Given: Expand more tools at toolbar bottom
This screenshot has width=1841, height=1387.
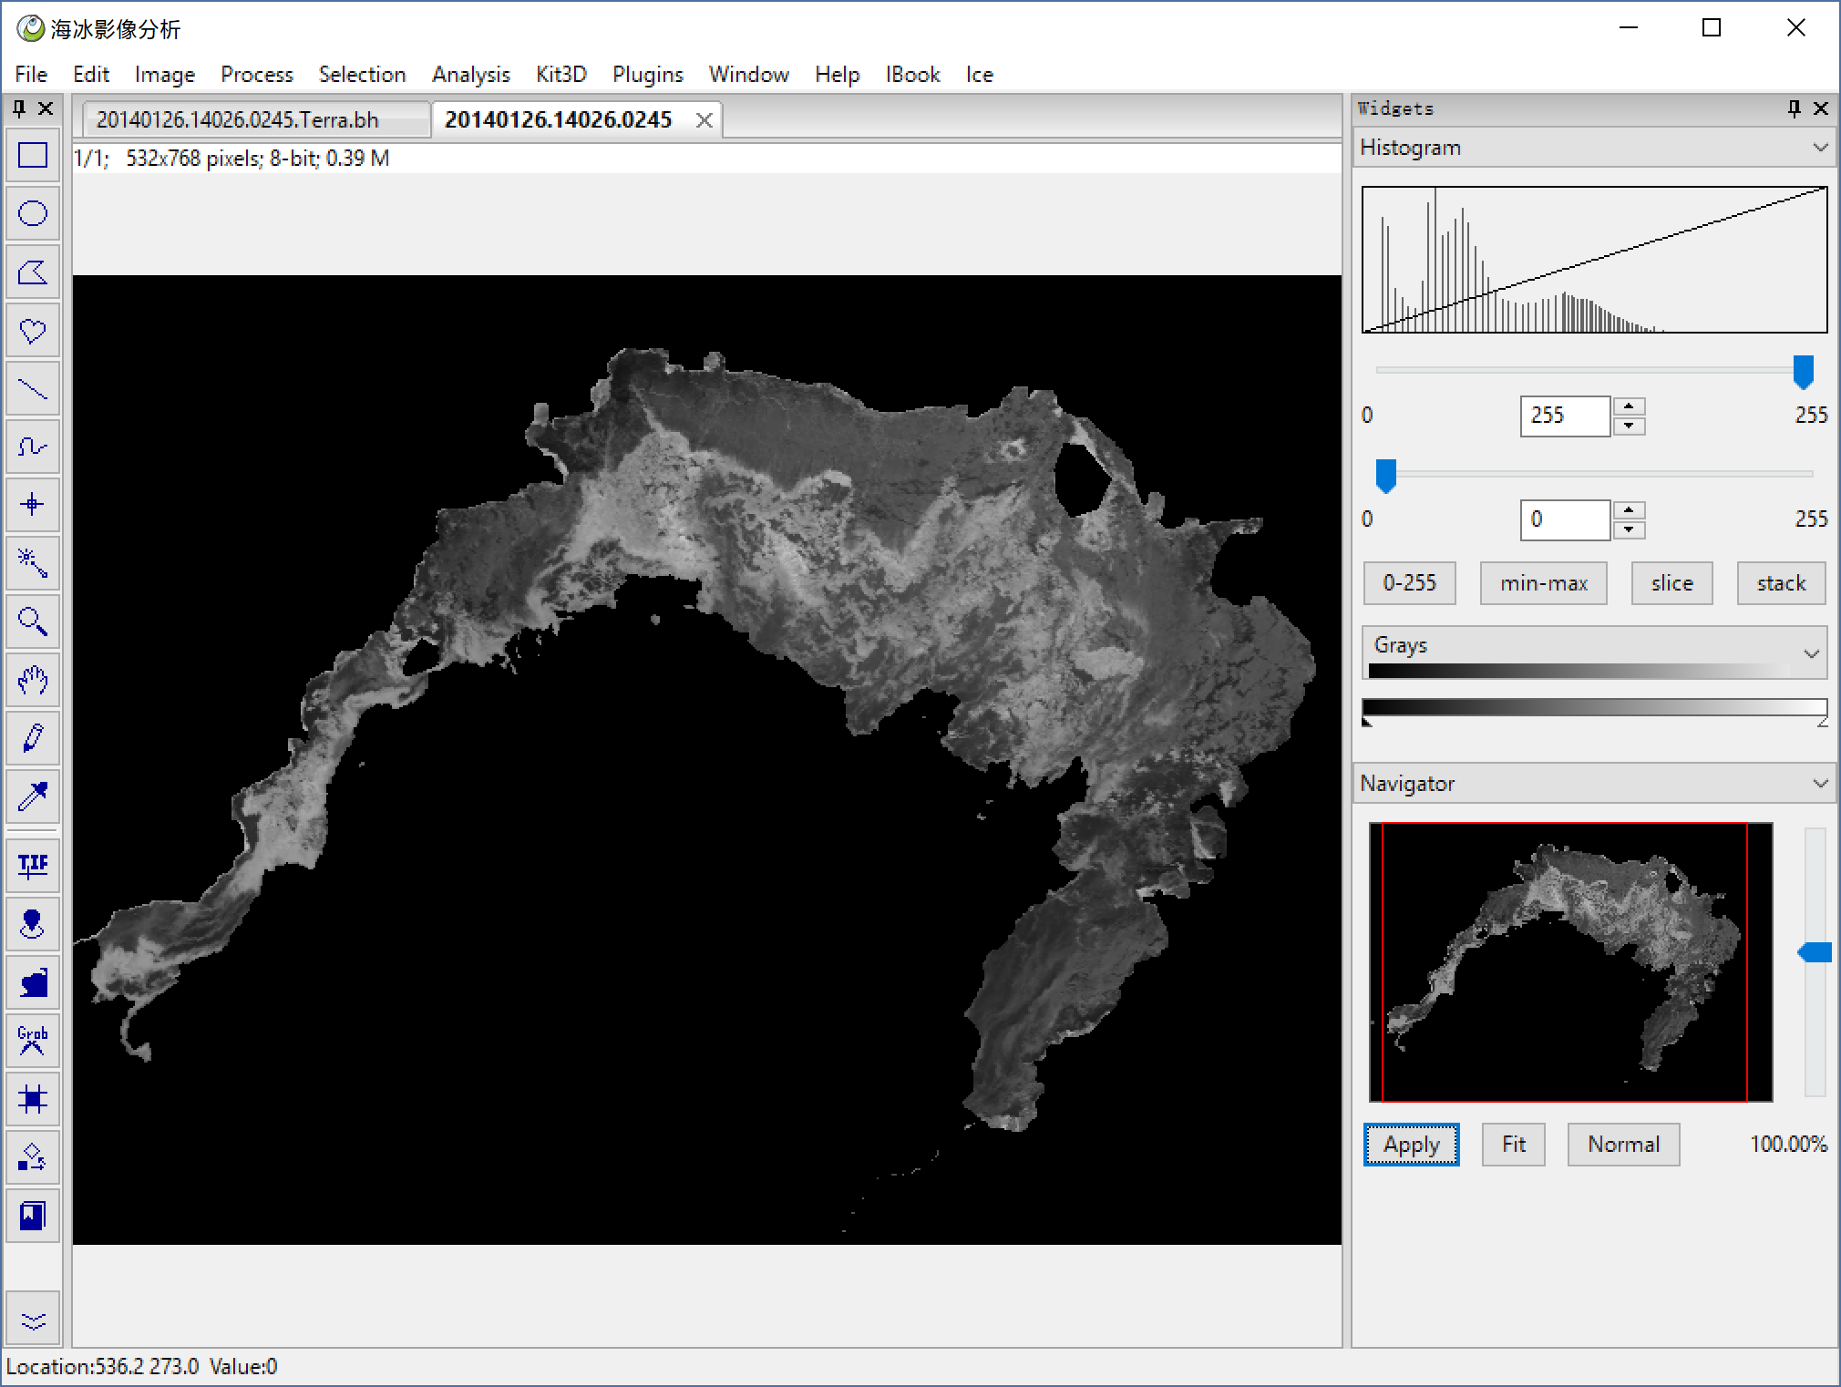Looking at the screenshot, I should (33, 1320).
